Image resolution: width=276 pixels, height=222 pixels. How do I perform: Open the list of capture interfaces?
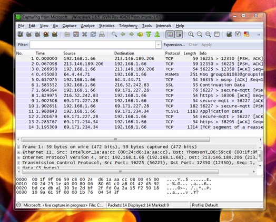[x=21, y=34]
